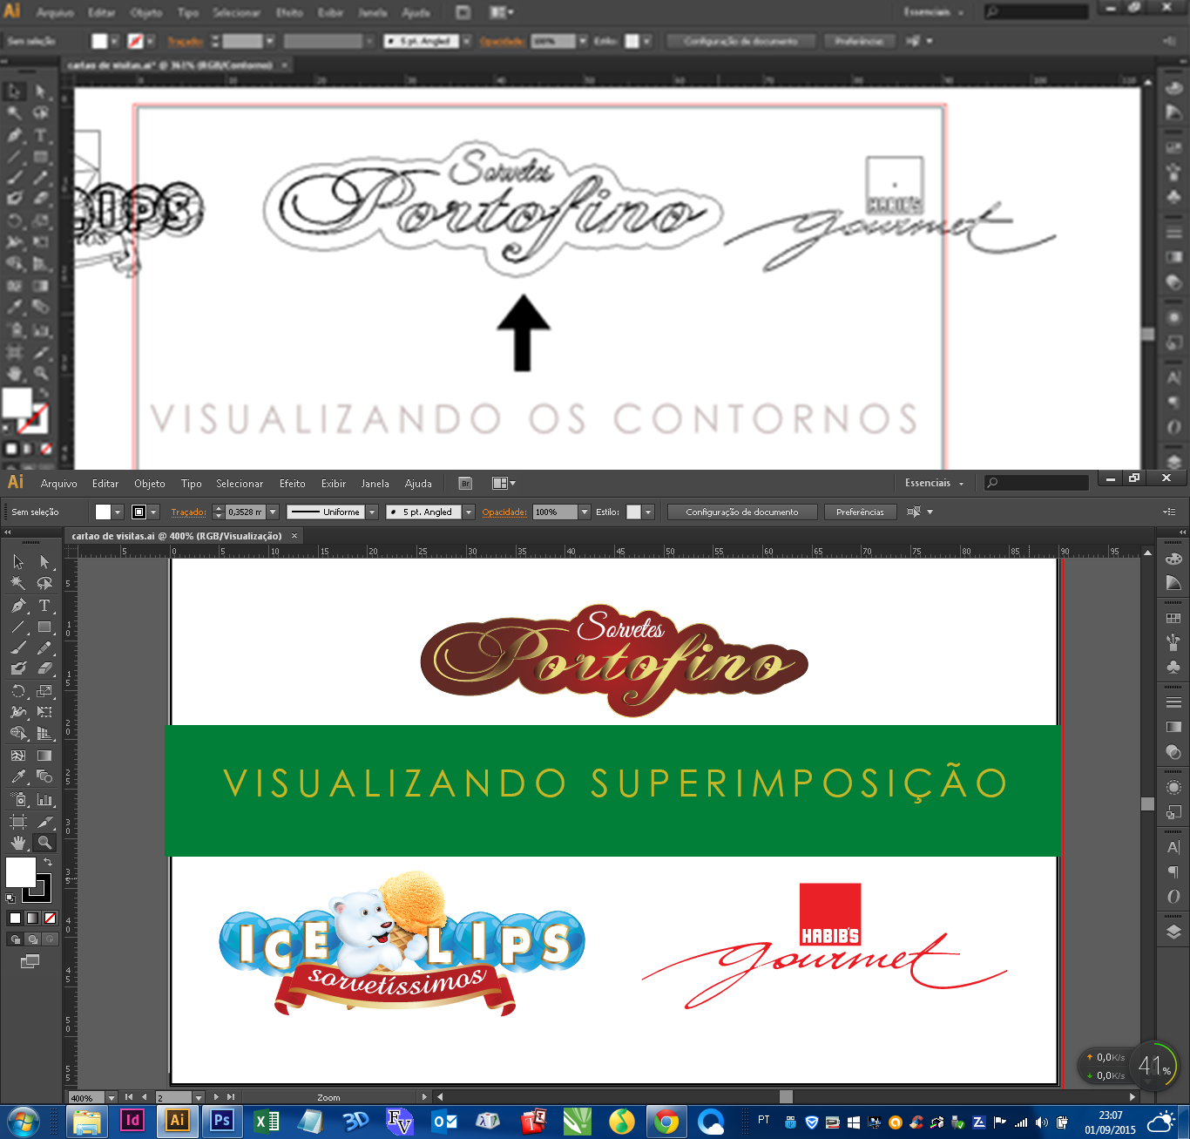This screenshot has height=1139, width=1190.
Task: Choose the Line Segment tool in lower toolbar
Action: pyautogui.click(x=18, y=627)
